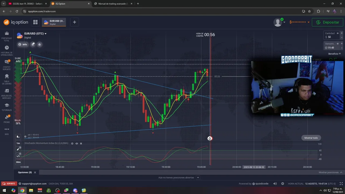Open Tabla de Líderes sidebar item
The width and height of the screenshot is (345, 194).
tap(7, 79)
